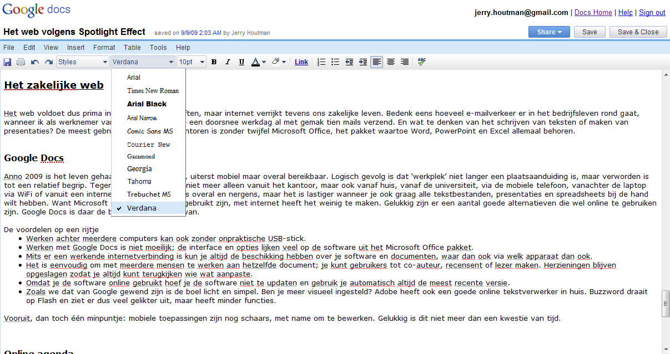
Task: Insert a numbered list
Action: tap(321, 62)
